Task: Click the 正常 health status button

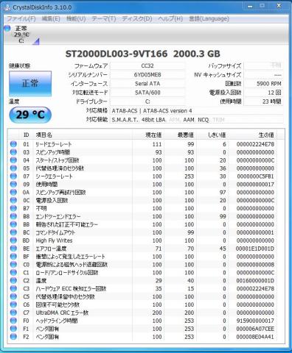Action: click(x=30, y=84)
